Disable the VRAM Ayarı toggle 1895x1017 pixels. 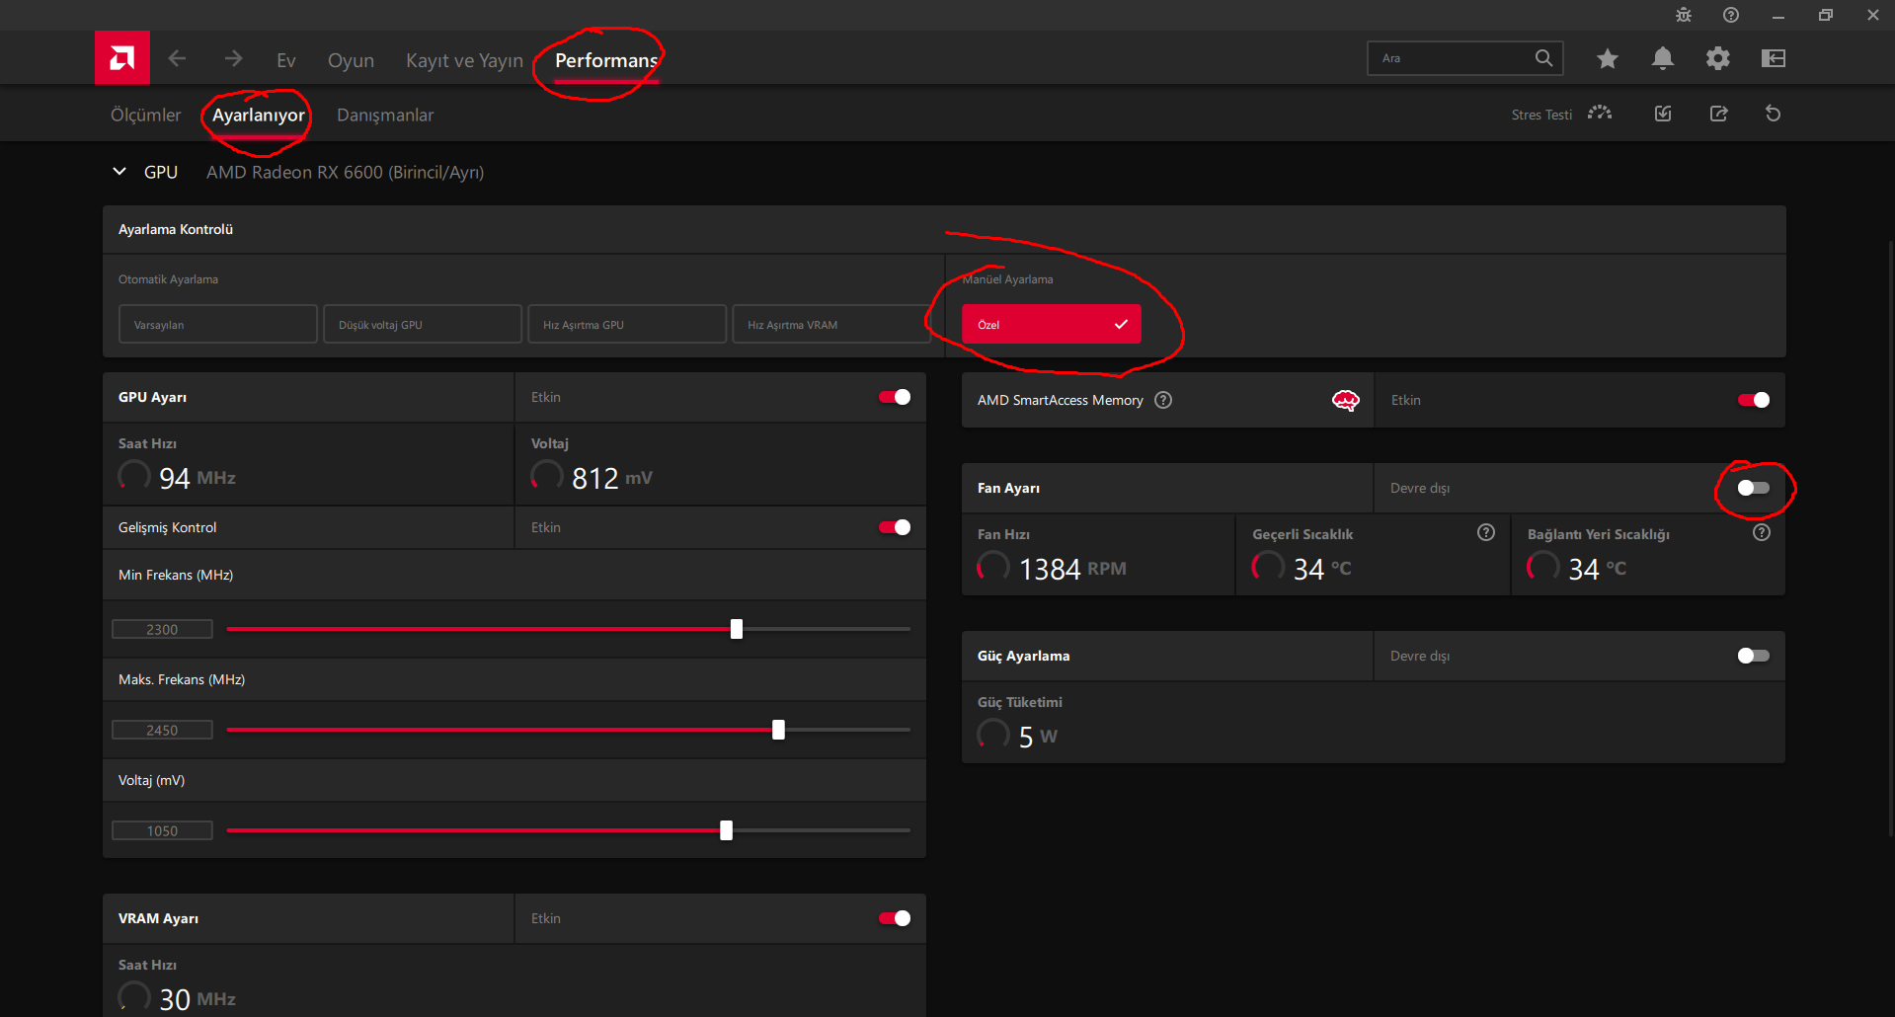(895, 918)
